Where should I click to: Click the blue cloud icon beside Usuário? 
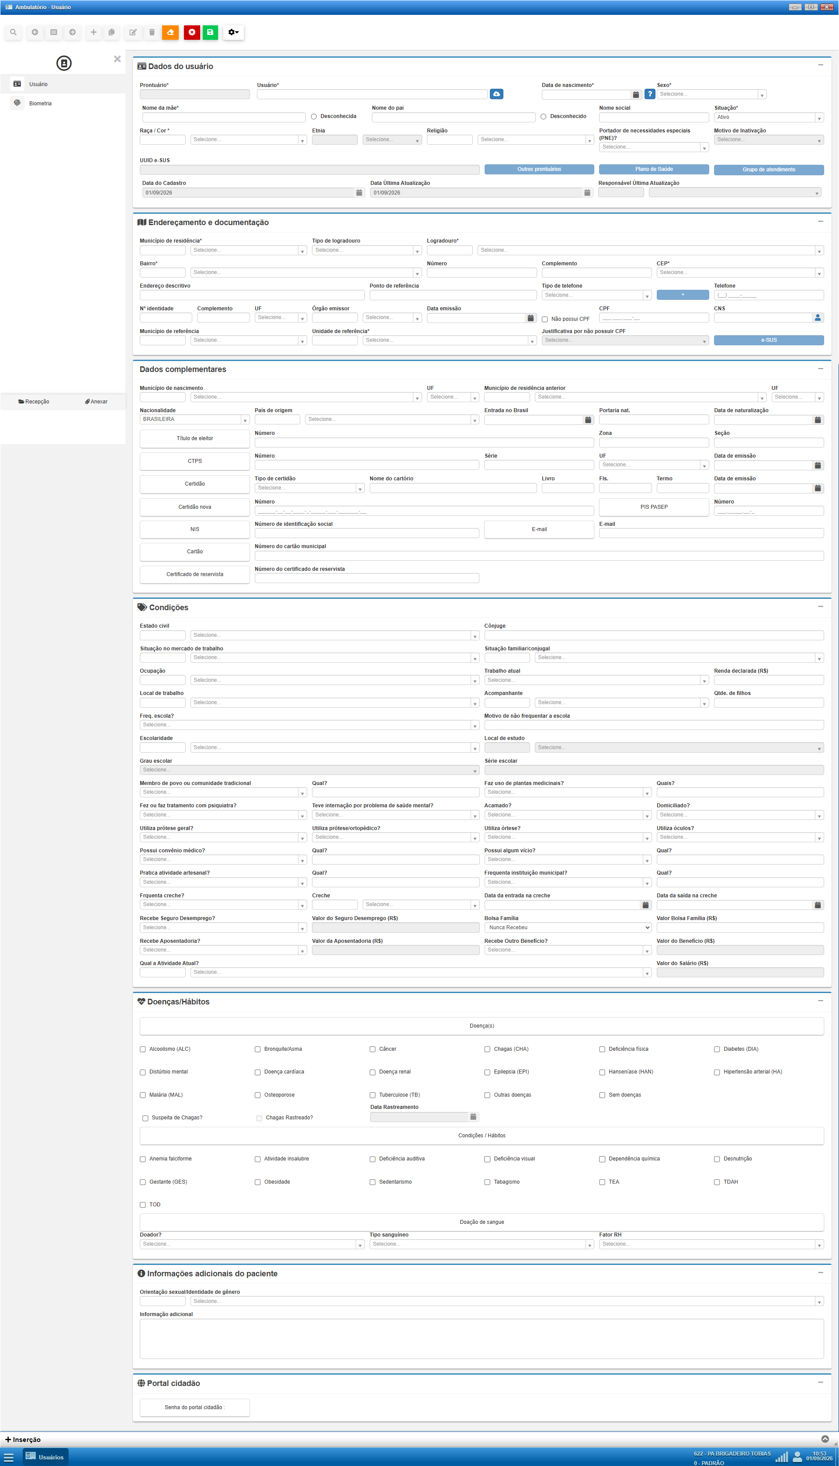click(x=497, y=94)
